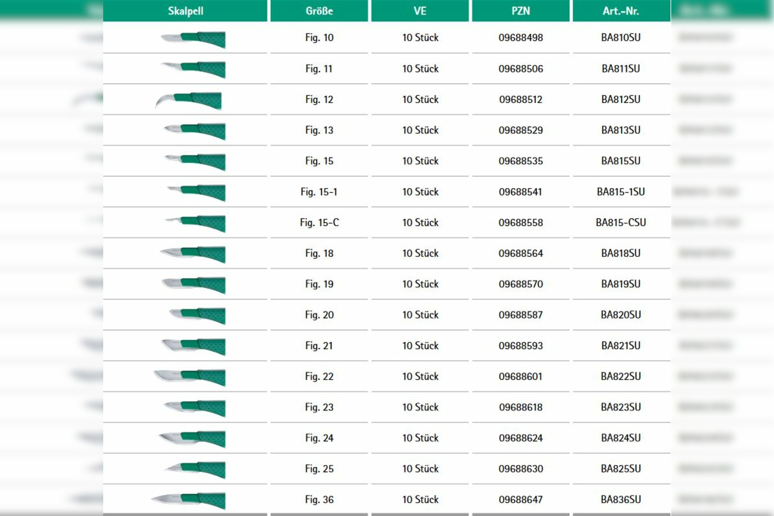Select the size cell Fig. 15-1
The image size is (774, 516).
tap(319, 191)
